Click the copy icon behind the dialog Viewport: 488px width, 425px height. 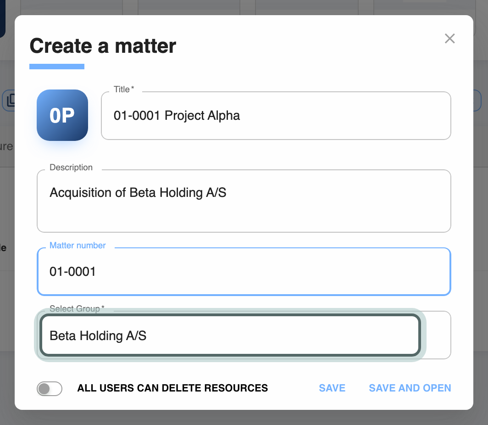[10, 100]
